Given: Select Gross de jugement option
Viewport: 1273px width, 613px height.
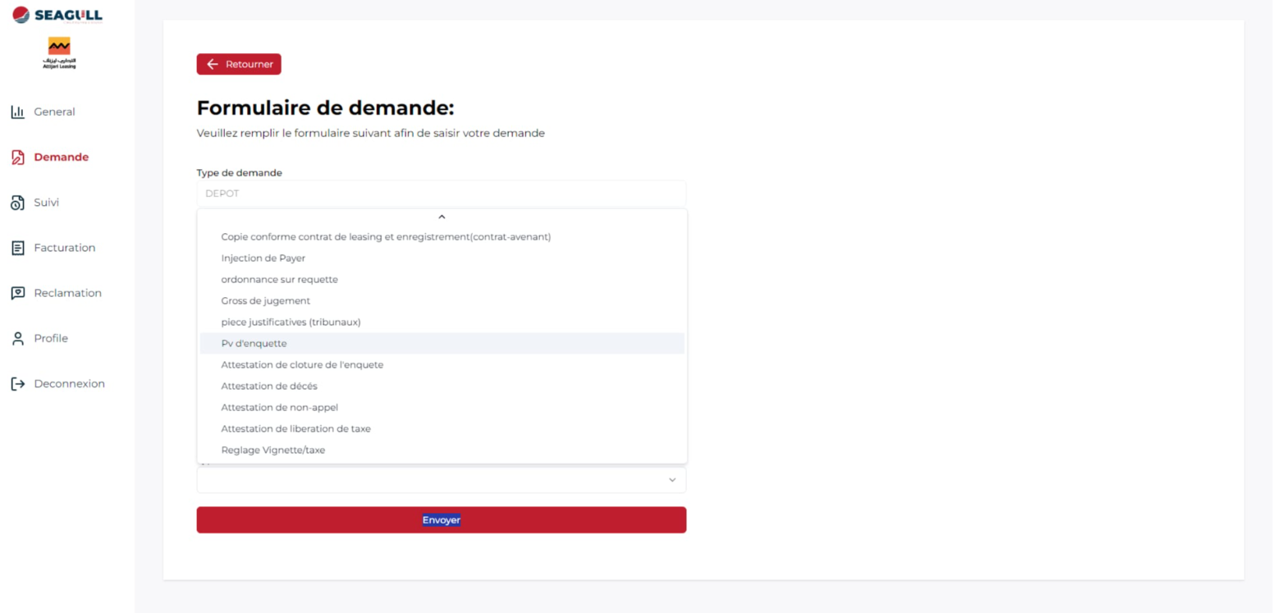Looking at the screenshot, I should click(x=265, y=301).
